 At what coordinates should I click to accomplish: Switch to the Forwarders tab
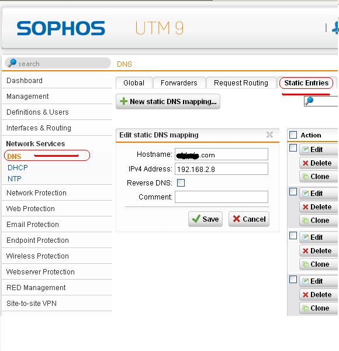click(x=179, y=83)
